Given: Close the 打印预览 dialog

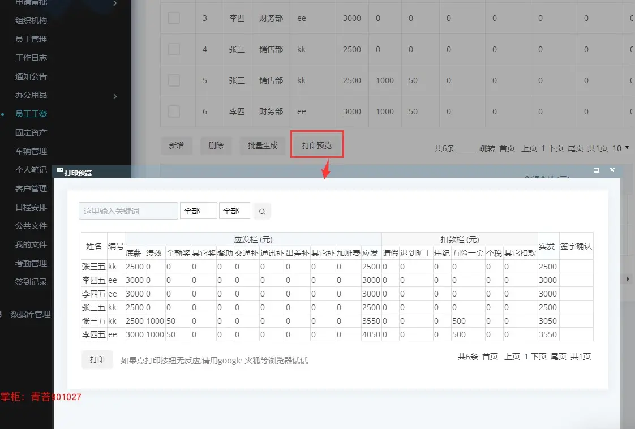Looking at the screenshot, I should (x=612, y=170).
